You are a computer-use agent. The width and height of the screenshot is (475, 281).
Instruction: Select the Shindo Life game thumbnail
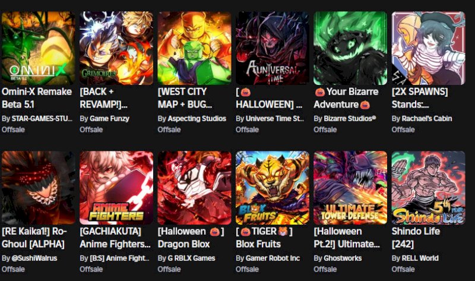[428, 188]
